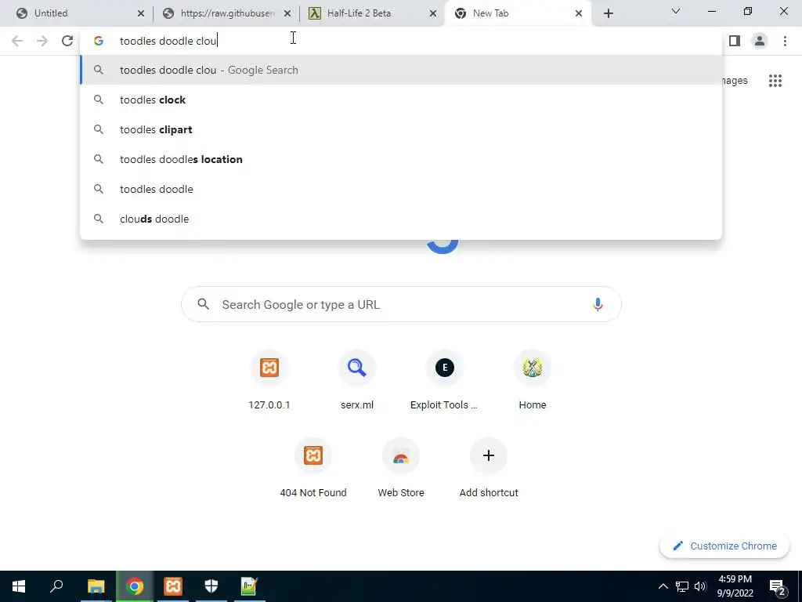Open File Explorer from the taskbar

click(x=96, y=586)
